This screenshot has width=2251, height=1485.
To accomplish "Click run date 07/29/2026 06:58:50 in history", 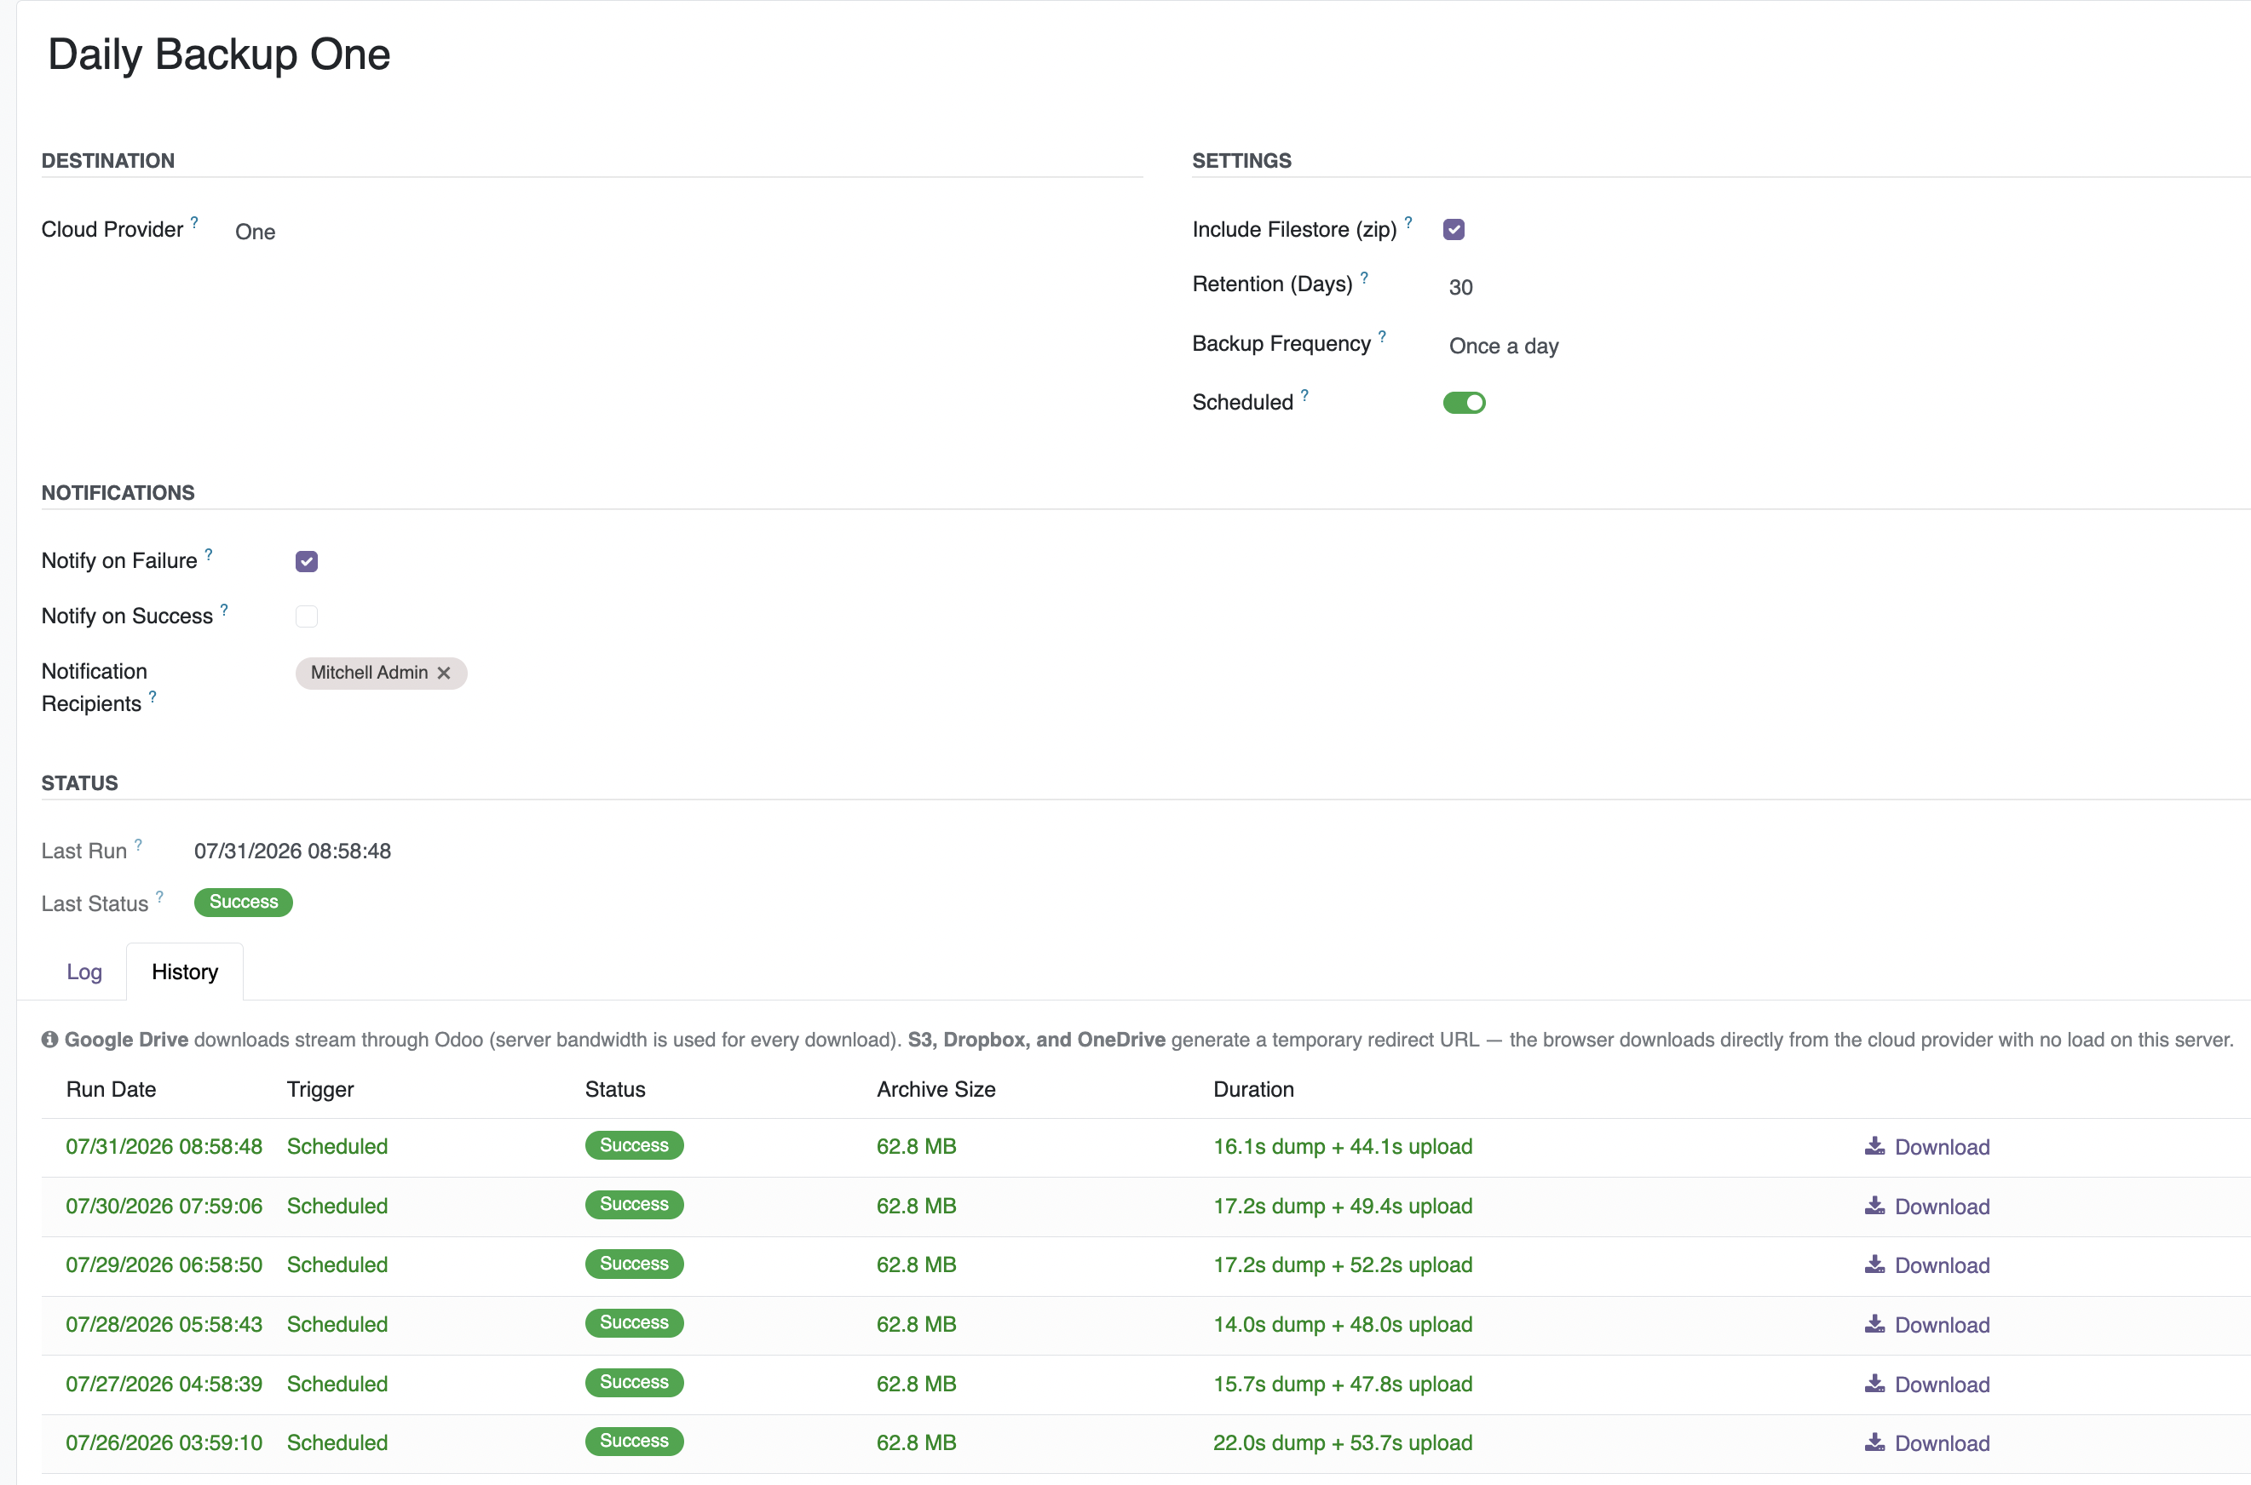I will [164, 1264].
